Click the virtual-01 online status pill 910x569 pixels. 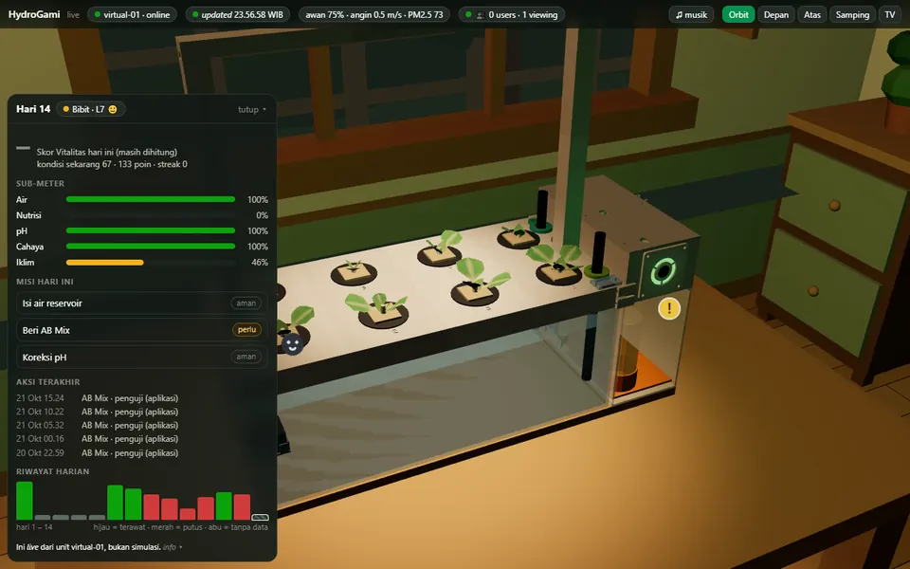click(x=133, y=14)
